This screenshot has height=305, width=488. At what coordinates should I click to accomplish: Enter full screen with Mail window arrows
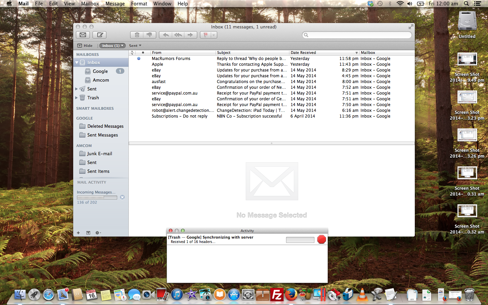[411, 27]
